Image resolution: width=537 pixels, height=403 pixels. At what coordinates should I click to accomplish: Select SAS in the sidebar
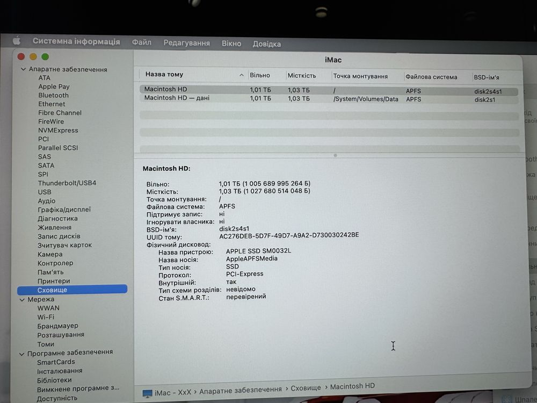tap(45, 156)
